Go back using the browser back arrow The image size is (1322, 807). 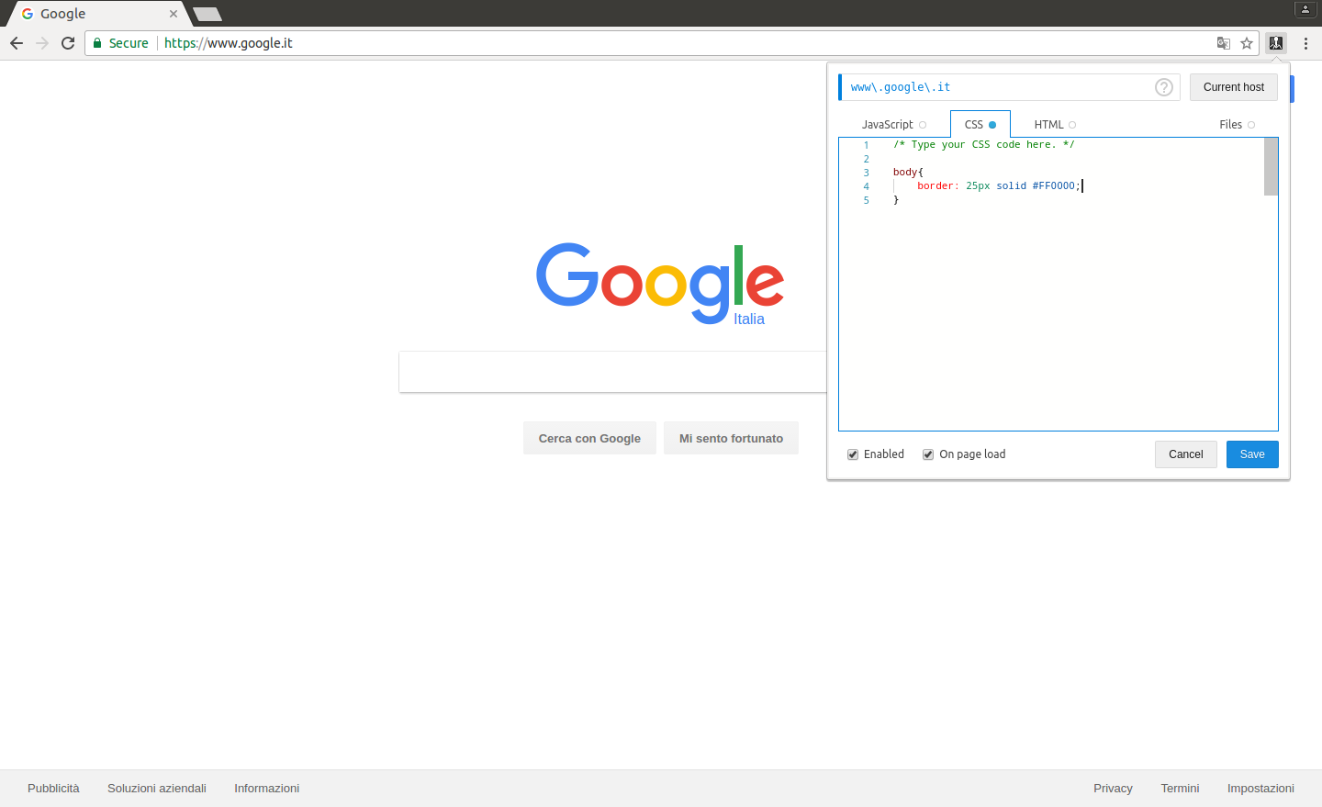(x=17, y=43)
